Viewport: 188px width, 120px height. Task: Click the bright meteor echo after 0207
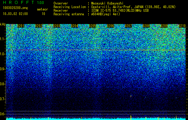pos(131,96)
